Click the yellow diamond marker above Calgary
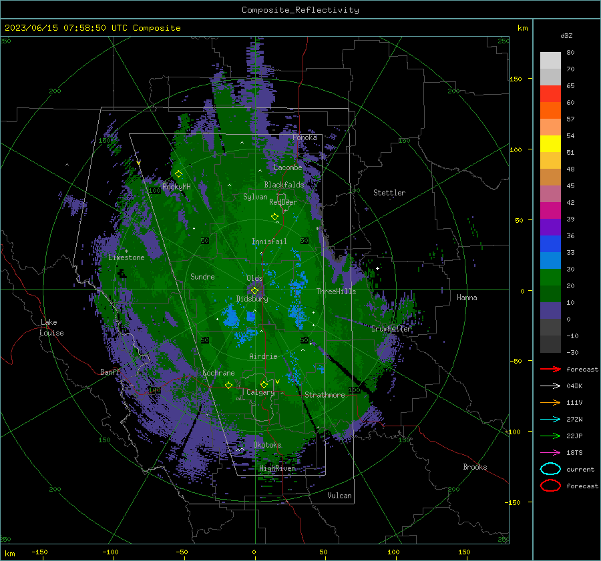This screenshot has width=601, height=561. point(264,384)
